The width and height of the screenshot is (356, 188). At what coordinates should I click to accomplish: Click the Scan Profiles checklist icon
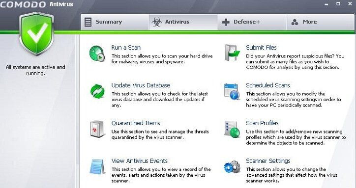(x=232, y=129)
